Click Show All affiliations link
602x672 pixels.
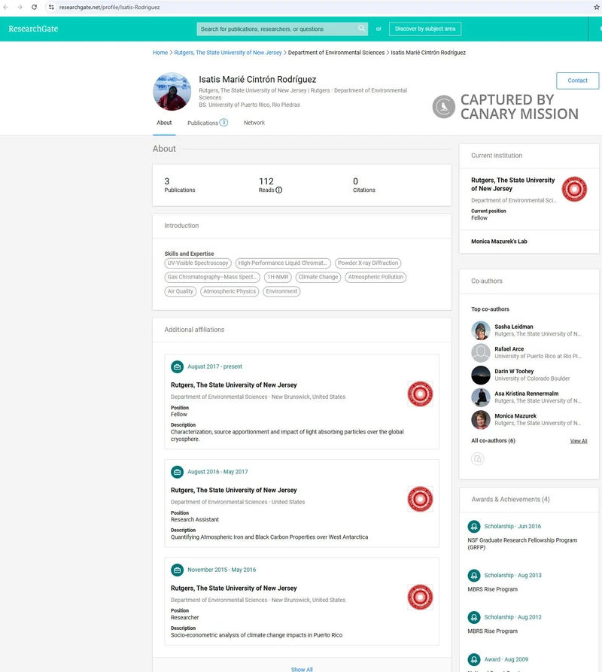tap(302, 669)
